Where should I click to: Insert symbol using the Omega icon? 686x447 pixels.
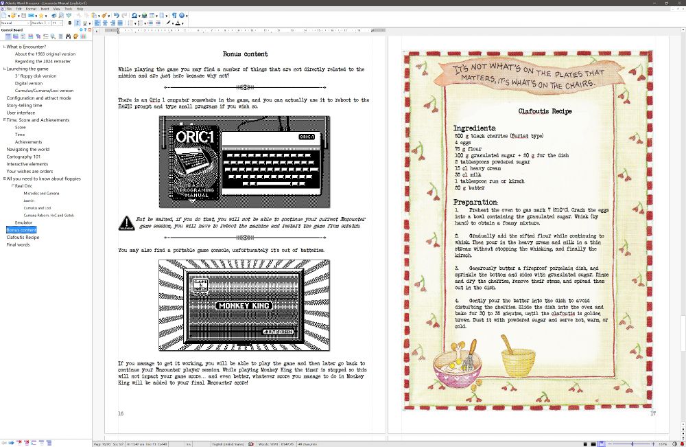click(x=134, y=15)
